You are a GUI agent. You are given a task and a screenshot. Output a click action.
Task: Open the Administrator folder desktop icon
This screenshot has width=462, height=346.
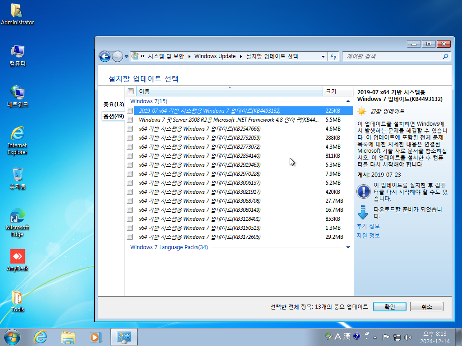pyautogui.click(x=17, y=14)
